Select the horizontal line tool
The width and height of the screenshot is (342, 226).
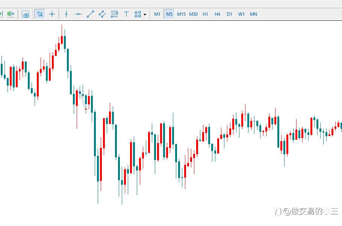click(78, 14)
